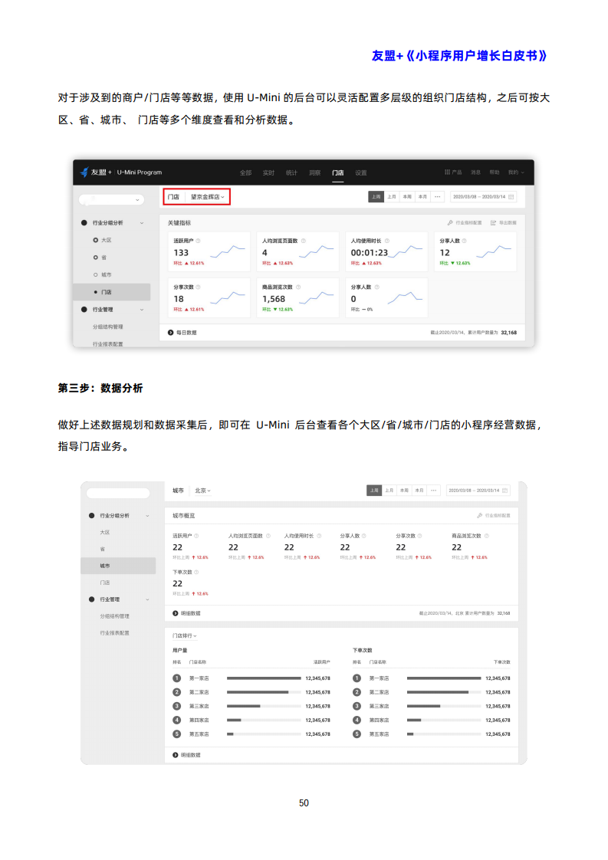This screenshot has width=608, height=860.
Task: Switch to the 实时 tab in top navigation
Action: [268, 172]
